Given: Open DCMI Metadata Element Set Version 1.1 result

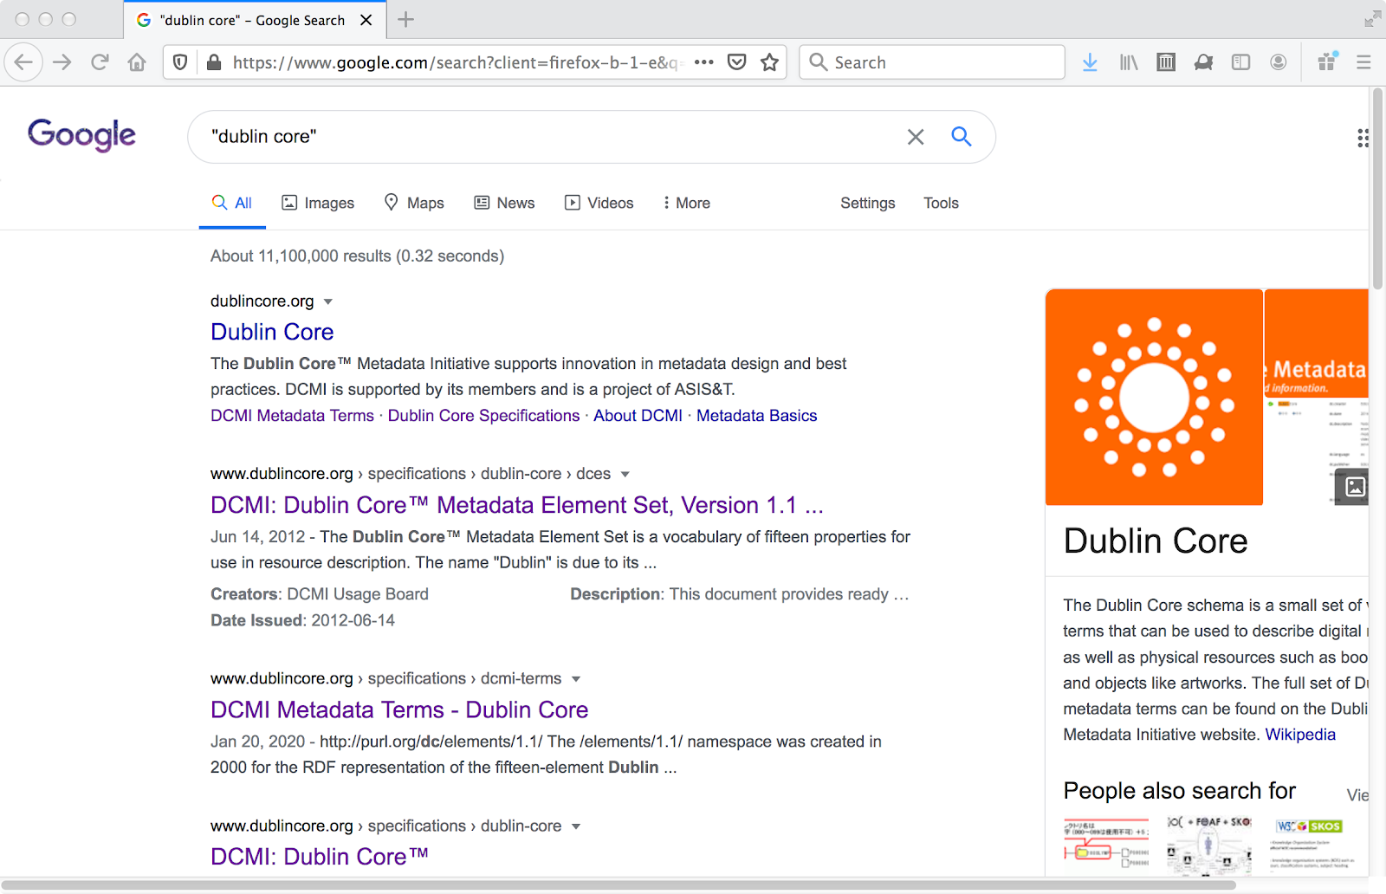Looking at the screenshot, I should coord(517,505).
